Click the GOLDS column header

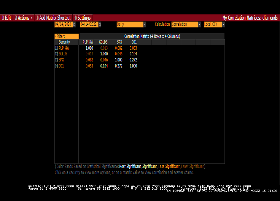(103, 42)
